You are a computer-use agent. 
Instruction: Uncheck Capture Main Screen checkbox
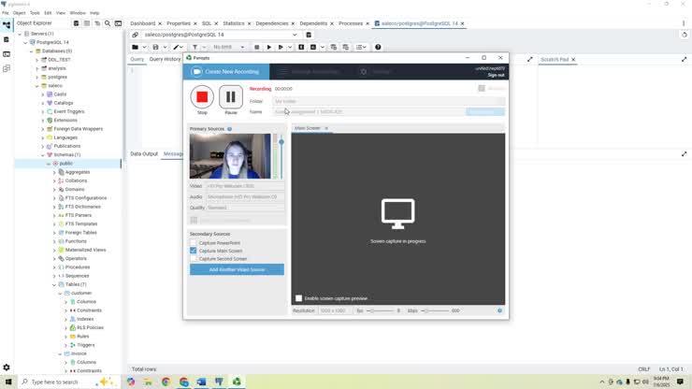coord(194,251)
